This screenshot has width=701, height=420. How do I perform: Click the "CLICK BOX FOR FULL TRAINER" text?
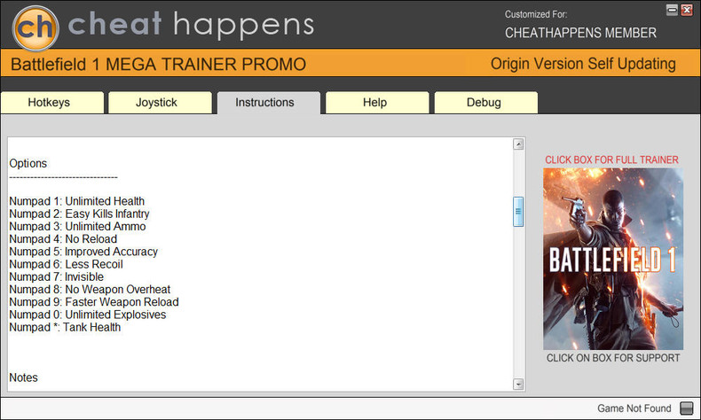pyautogui.click(x=611, y=159)
